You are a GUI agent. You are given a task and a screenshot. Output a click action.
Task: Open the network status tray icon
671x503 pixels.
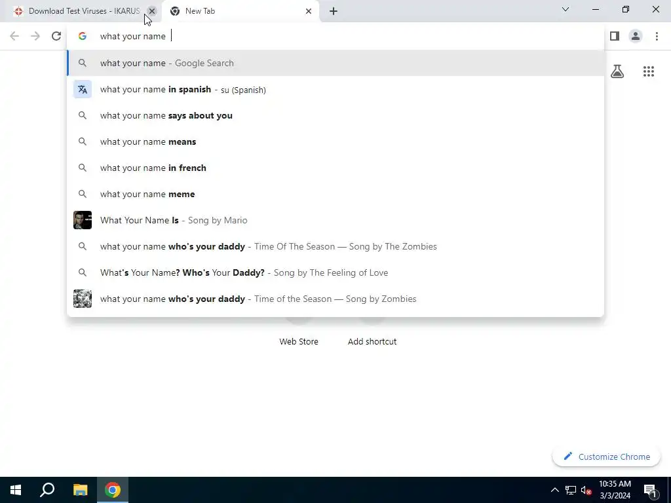click(x=571, y=490)
